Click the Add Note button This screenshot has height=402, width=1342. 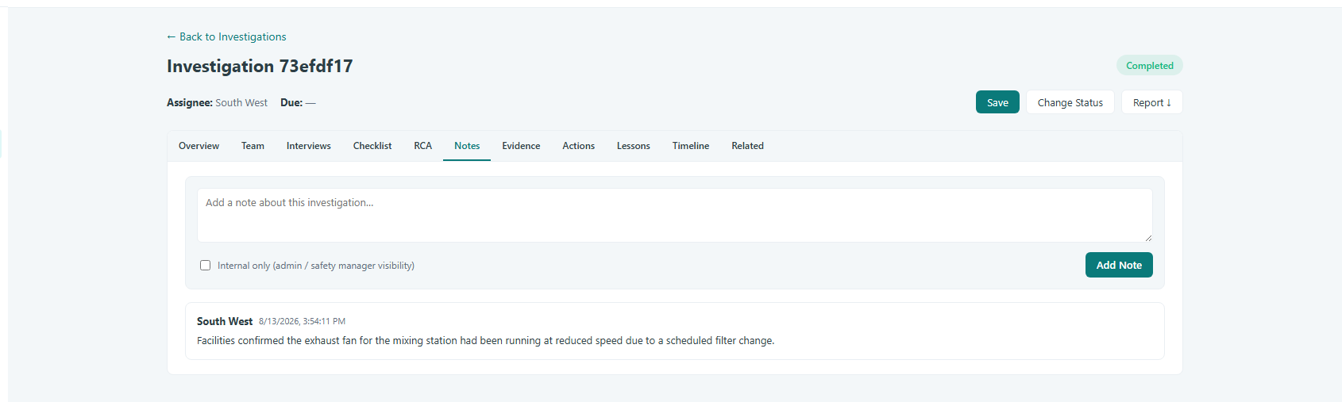[x=1119, y=265]
